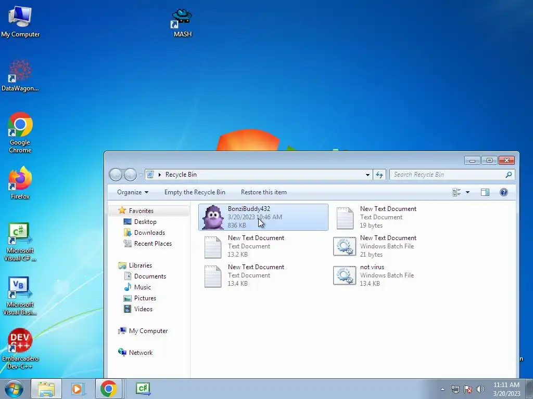Click the Recycle Bin icon in the address bar
Image resolution: width=533 pixels, height=399 pixels.
click(150, 175)
